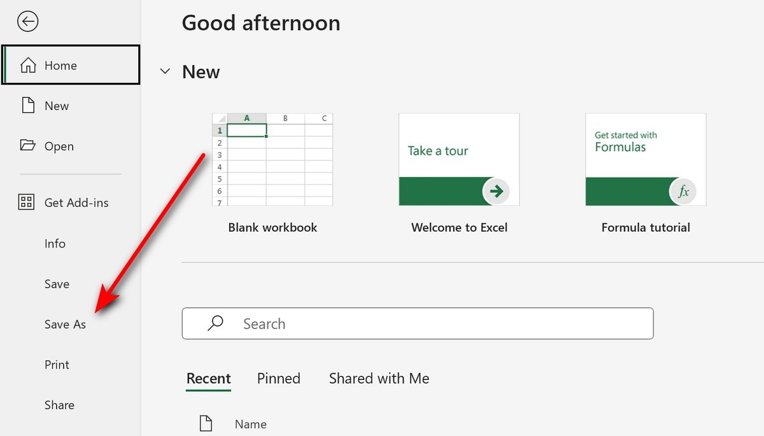Open the Blank workbook template
The width and height of the screenshot is (764, 436).
(x=272, y=160)
